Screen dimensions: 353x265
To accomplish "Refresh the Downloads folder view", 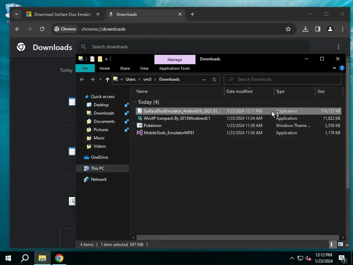I will click(214, 80).
